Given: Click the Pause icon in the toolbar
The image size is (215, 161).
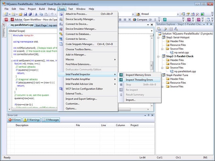Looking at the screenshot, I should coord(125,19).
